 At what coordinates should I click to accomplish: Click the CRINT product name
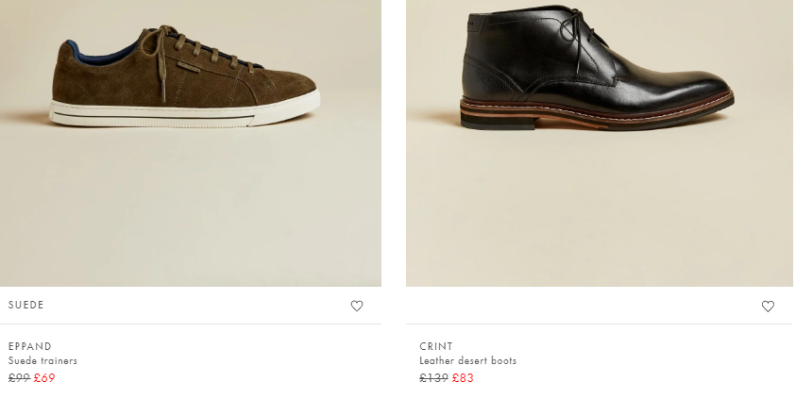436,346
